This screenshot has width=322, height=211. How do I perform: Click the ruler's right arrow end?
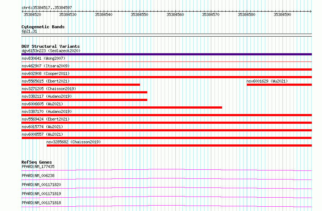(x=311, y=11)
